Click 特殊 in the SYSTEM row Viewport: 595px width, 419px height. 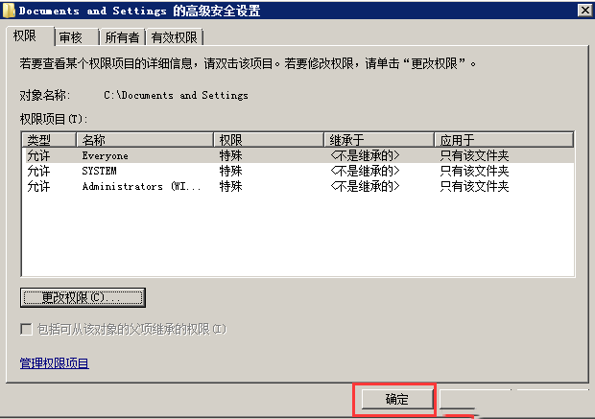230,171
